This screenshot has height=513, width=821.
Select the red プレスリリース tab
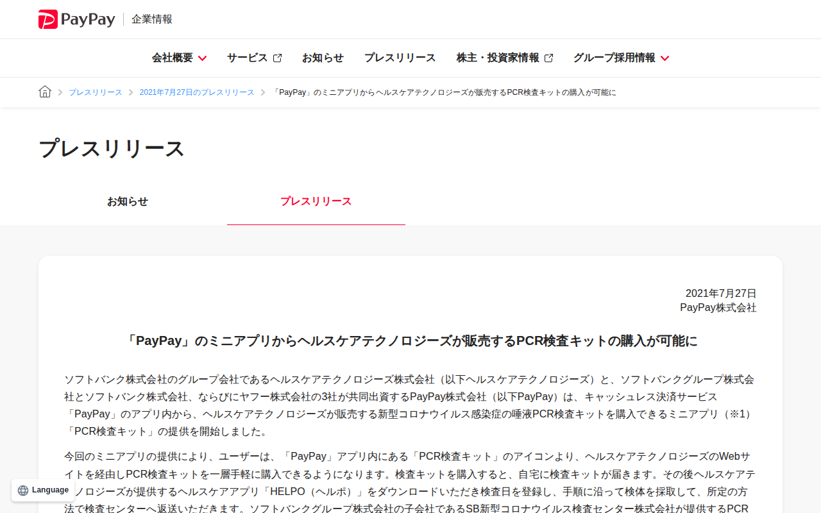pyautogui.click(x=316, y=201)
